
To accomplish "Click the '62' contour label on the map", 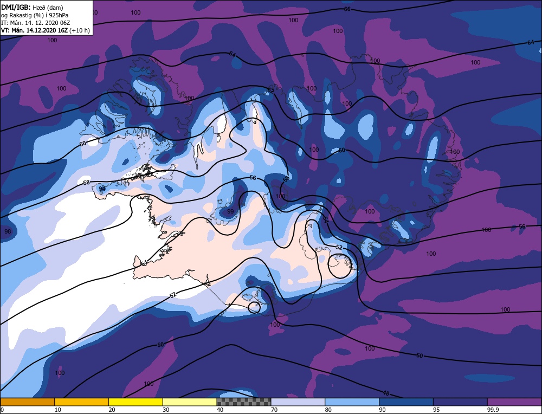I will [270, 90].
